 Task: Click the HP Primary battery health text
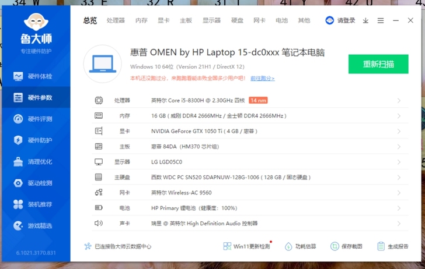[194, 208]
